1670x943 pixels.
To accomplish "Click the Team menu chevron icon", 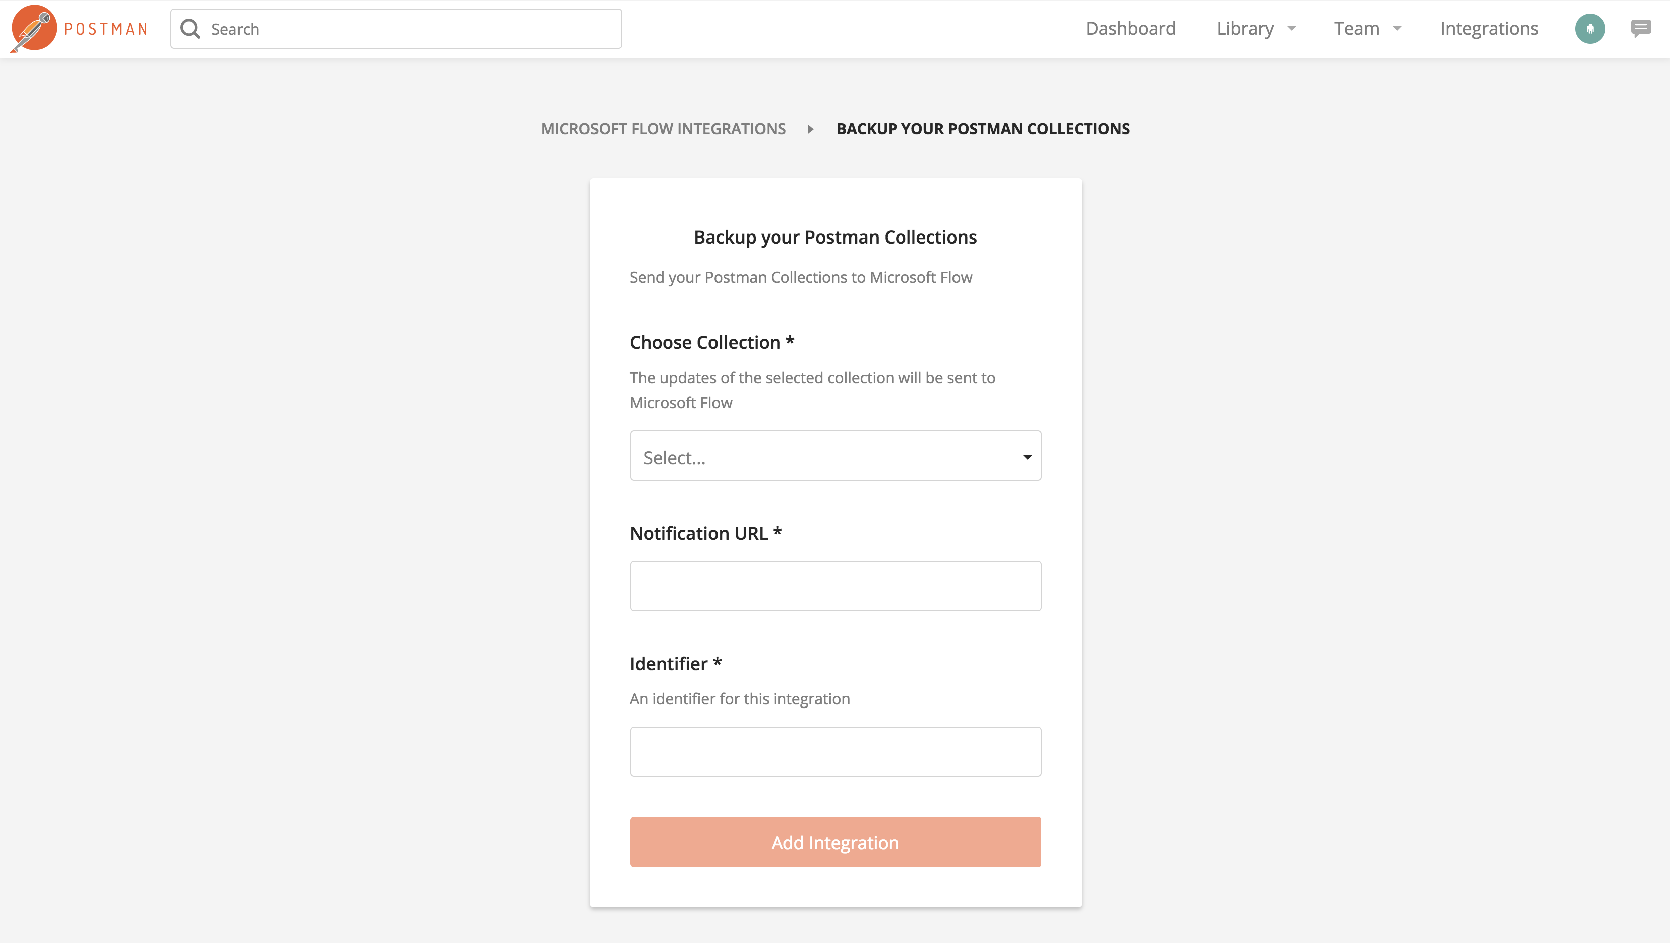I will click(x=1397, y=29).
